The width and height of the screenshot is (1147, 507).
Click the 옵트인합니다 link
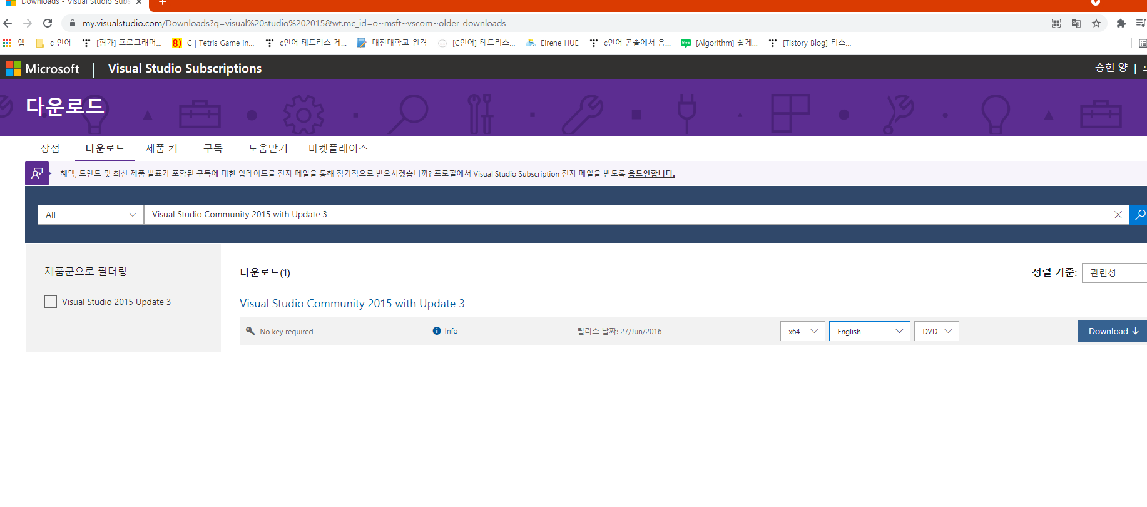651,173
